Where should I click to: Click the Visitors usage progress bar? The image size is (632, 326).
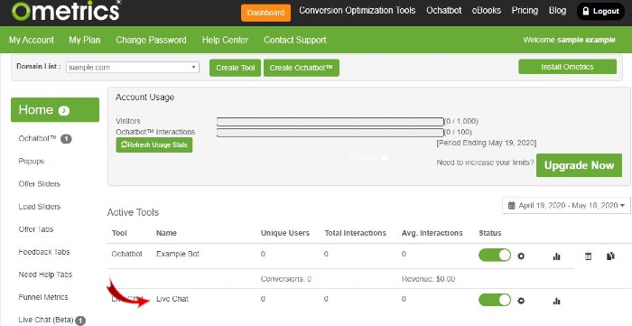coord(330,121)
